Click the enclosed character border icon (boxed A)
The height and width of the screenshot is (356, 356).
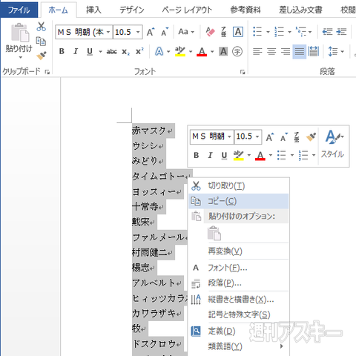(238, 32)
